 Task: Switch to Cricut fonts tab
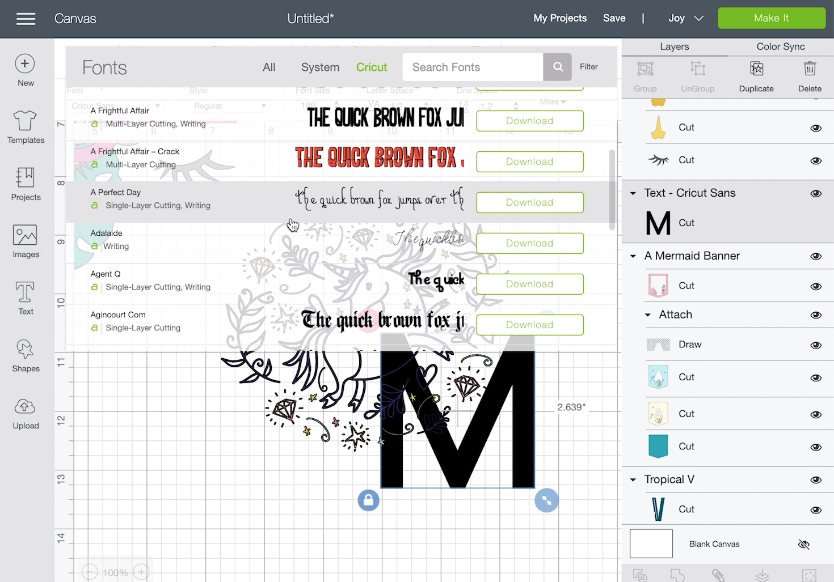click(x=372, y=67)
